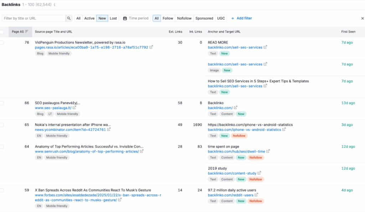Click the Add filter button

pos(242,18)
